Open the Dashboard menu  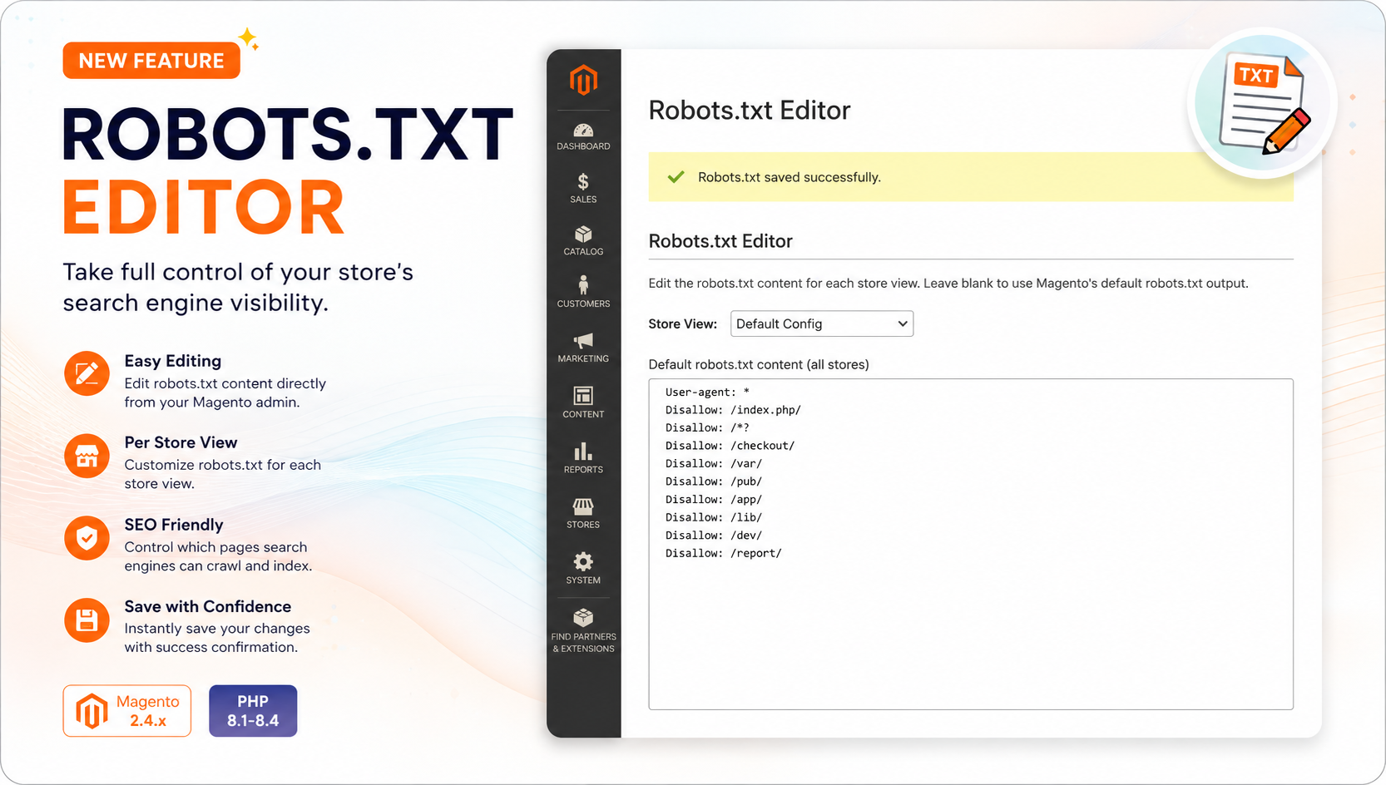pyautogui.click(x=583, y=137)
